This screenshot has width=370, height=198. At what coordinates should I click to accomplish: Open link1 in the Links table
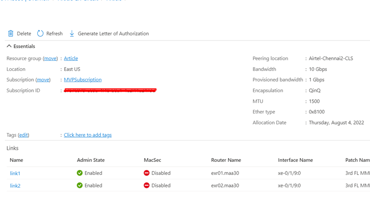click(x=15, y=173)
